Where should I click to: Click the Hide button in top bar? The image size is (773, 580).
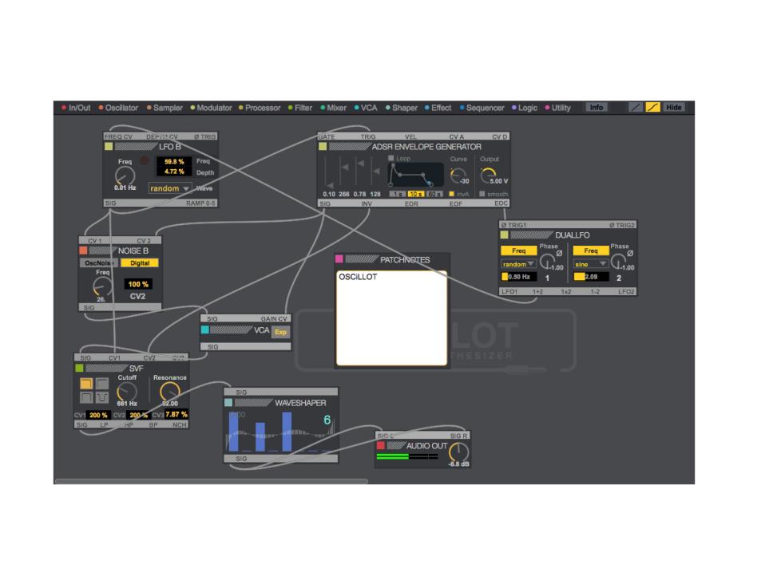[674, 108]
